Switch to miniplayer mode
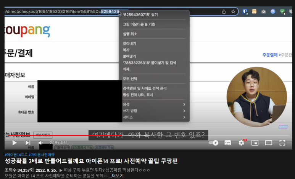This screenshot has width=295, height=179. tap(255, 143)
